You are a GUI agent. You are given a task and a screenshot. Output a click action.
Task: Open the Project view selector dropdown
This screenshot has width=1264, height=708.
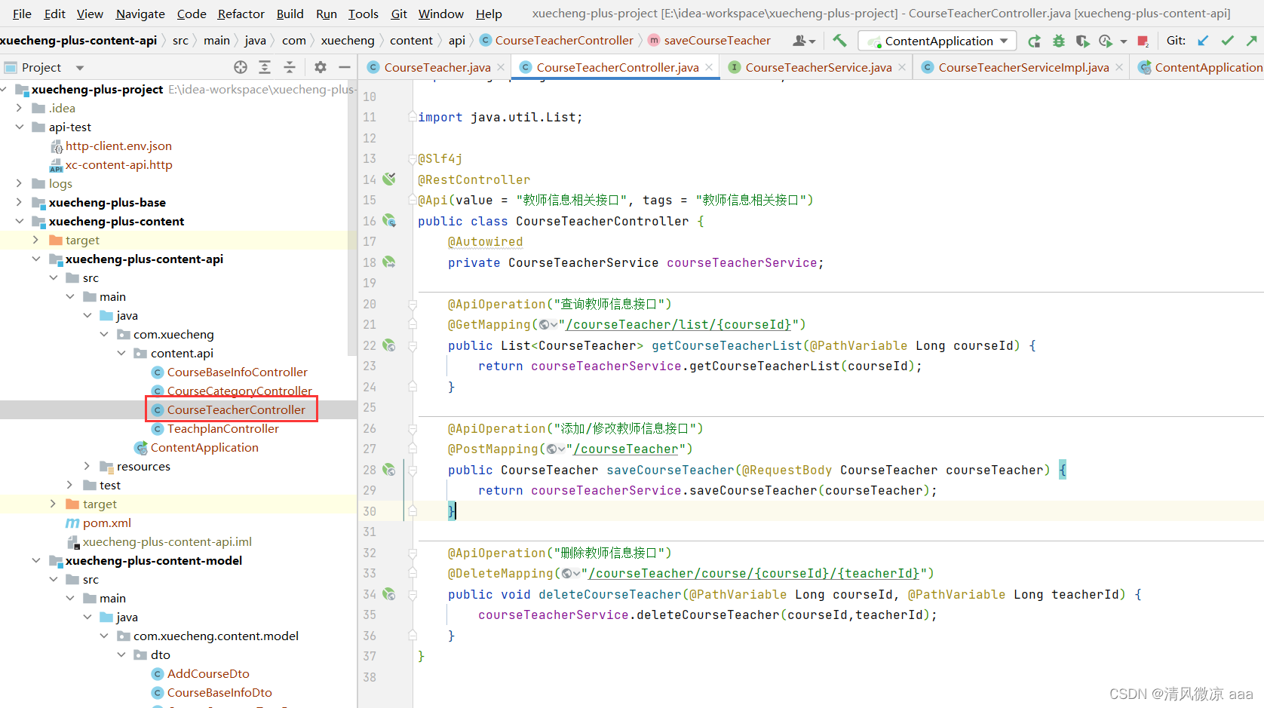tap(80, 68)
